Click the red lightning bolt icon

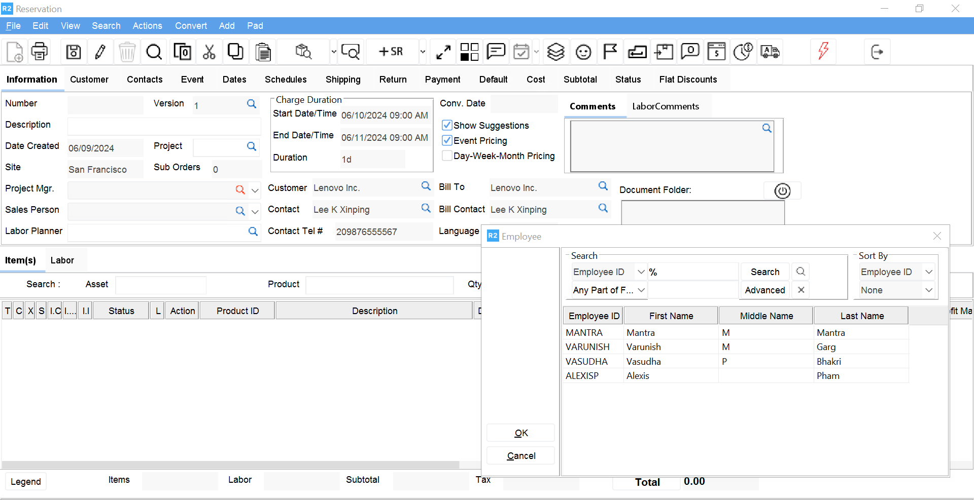coord(823,51)
